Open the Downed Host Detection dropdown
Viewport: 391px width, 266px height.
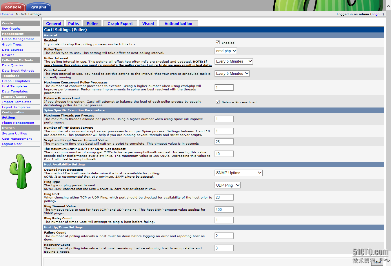pyautogui.click(x=239, y=173)
